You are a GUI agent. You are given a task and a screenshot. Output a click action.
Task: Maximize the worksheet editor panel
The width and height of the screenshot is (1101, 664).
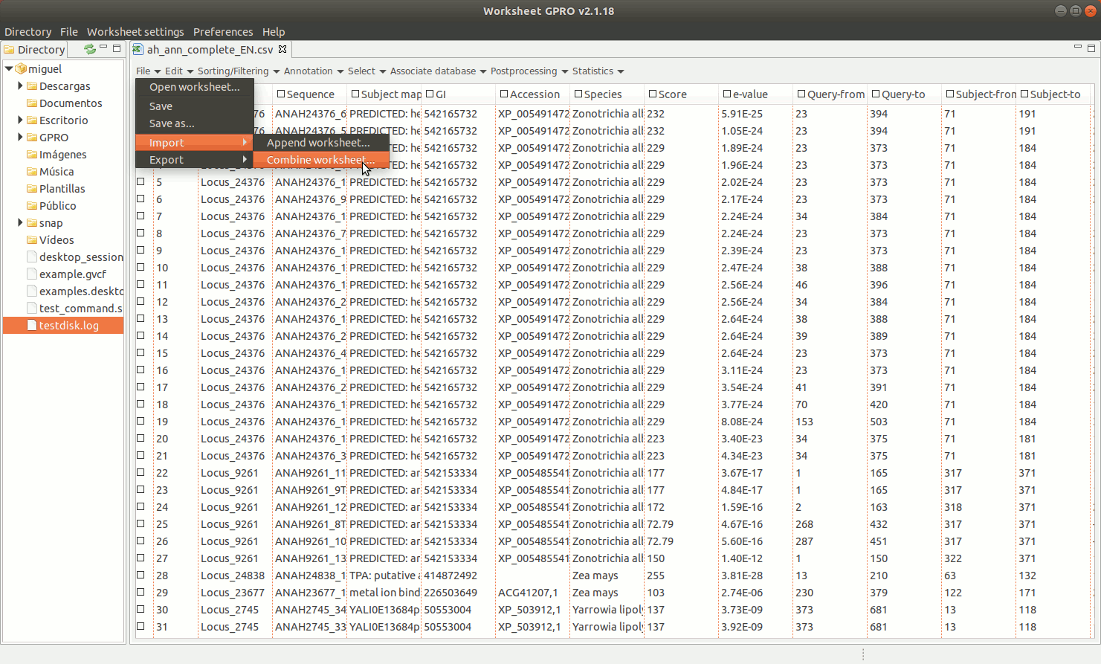[1091, 48]
